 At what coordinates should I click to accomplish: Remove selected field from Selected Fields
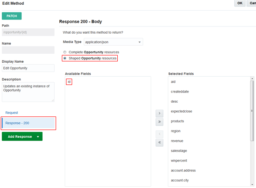[x=160, y=134]
